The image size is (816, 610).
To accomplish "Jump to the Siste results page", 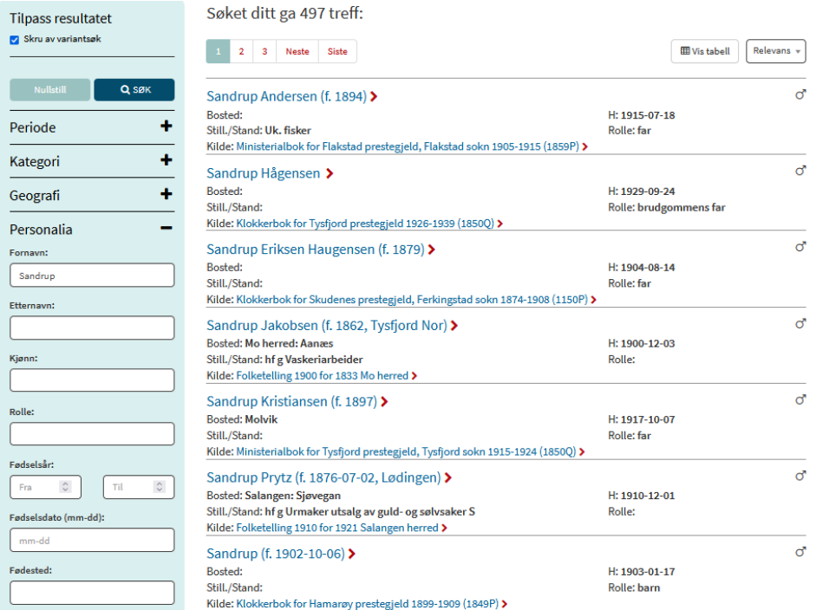I will pos(337,51).
